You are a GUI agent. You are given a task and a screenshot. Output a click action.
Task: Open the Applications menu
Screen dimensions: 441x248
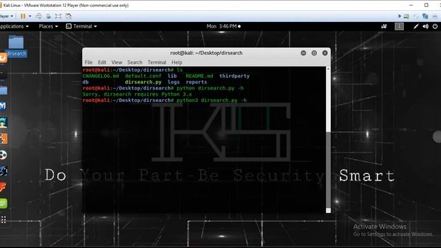[14, 26]
